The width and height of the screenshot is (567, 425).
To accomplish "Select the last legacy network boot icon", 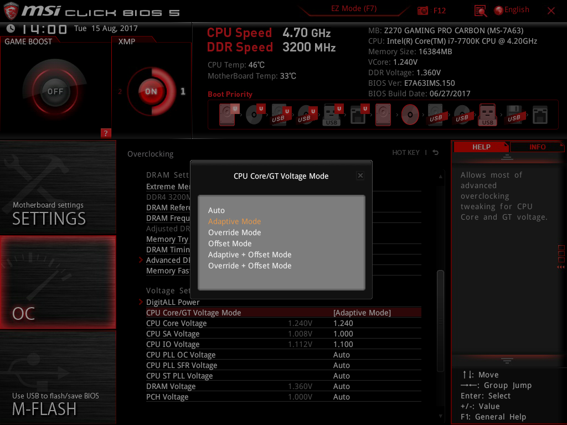I will pyautogui.click(x=540, y=115).
